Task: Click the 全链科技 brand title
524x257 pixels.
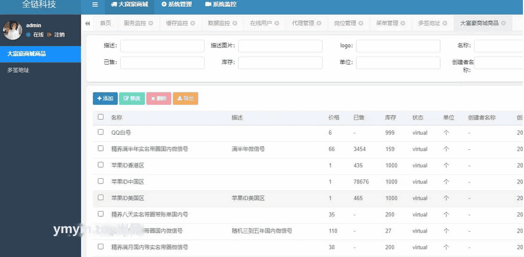Action: click(39, 5)
